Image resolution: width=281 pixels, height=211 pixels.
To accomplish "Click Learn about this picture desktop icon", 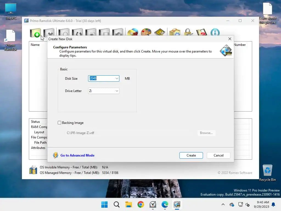I will 267,13.
